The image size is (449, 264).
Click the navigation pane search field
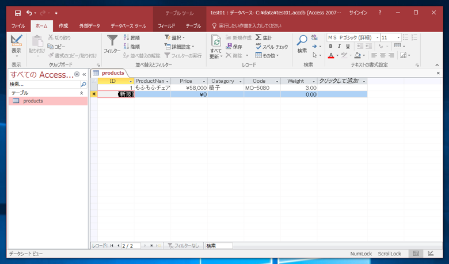44,85
